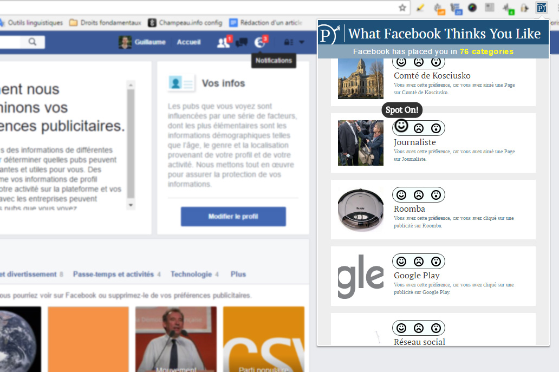
Task: Click the Facebook search magnifier icon
Action: click(32, 42)
